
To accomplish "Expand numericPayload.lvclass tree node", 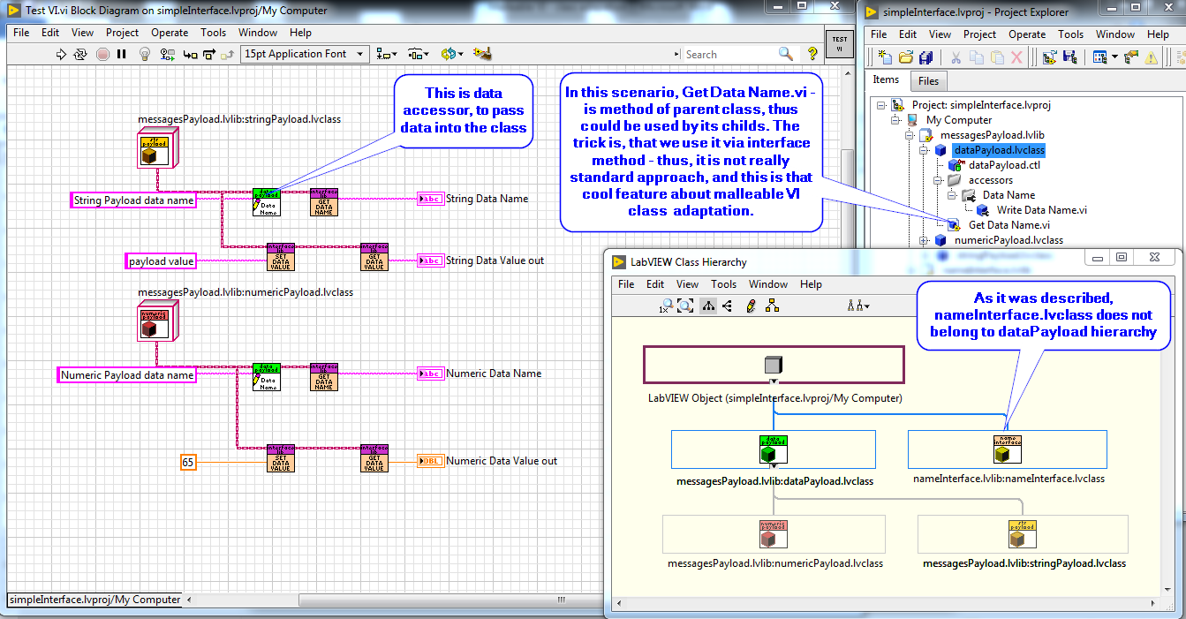I will 924,240.
